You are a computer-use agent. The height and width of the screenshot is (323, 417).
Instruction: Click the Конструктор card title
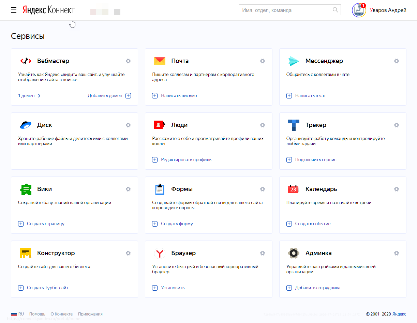(56, 253)
